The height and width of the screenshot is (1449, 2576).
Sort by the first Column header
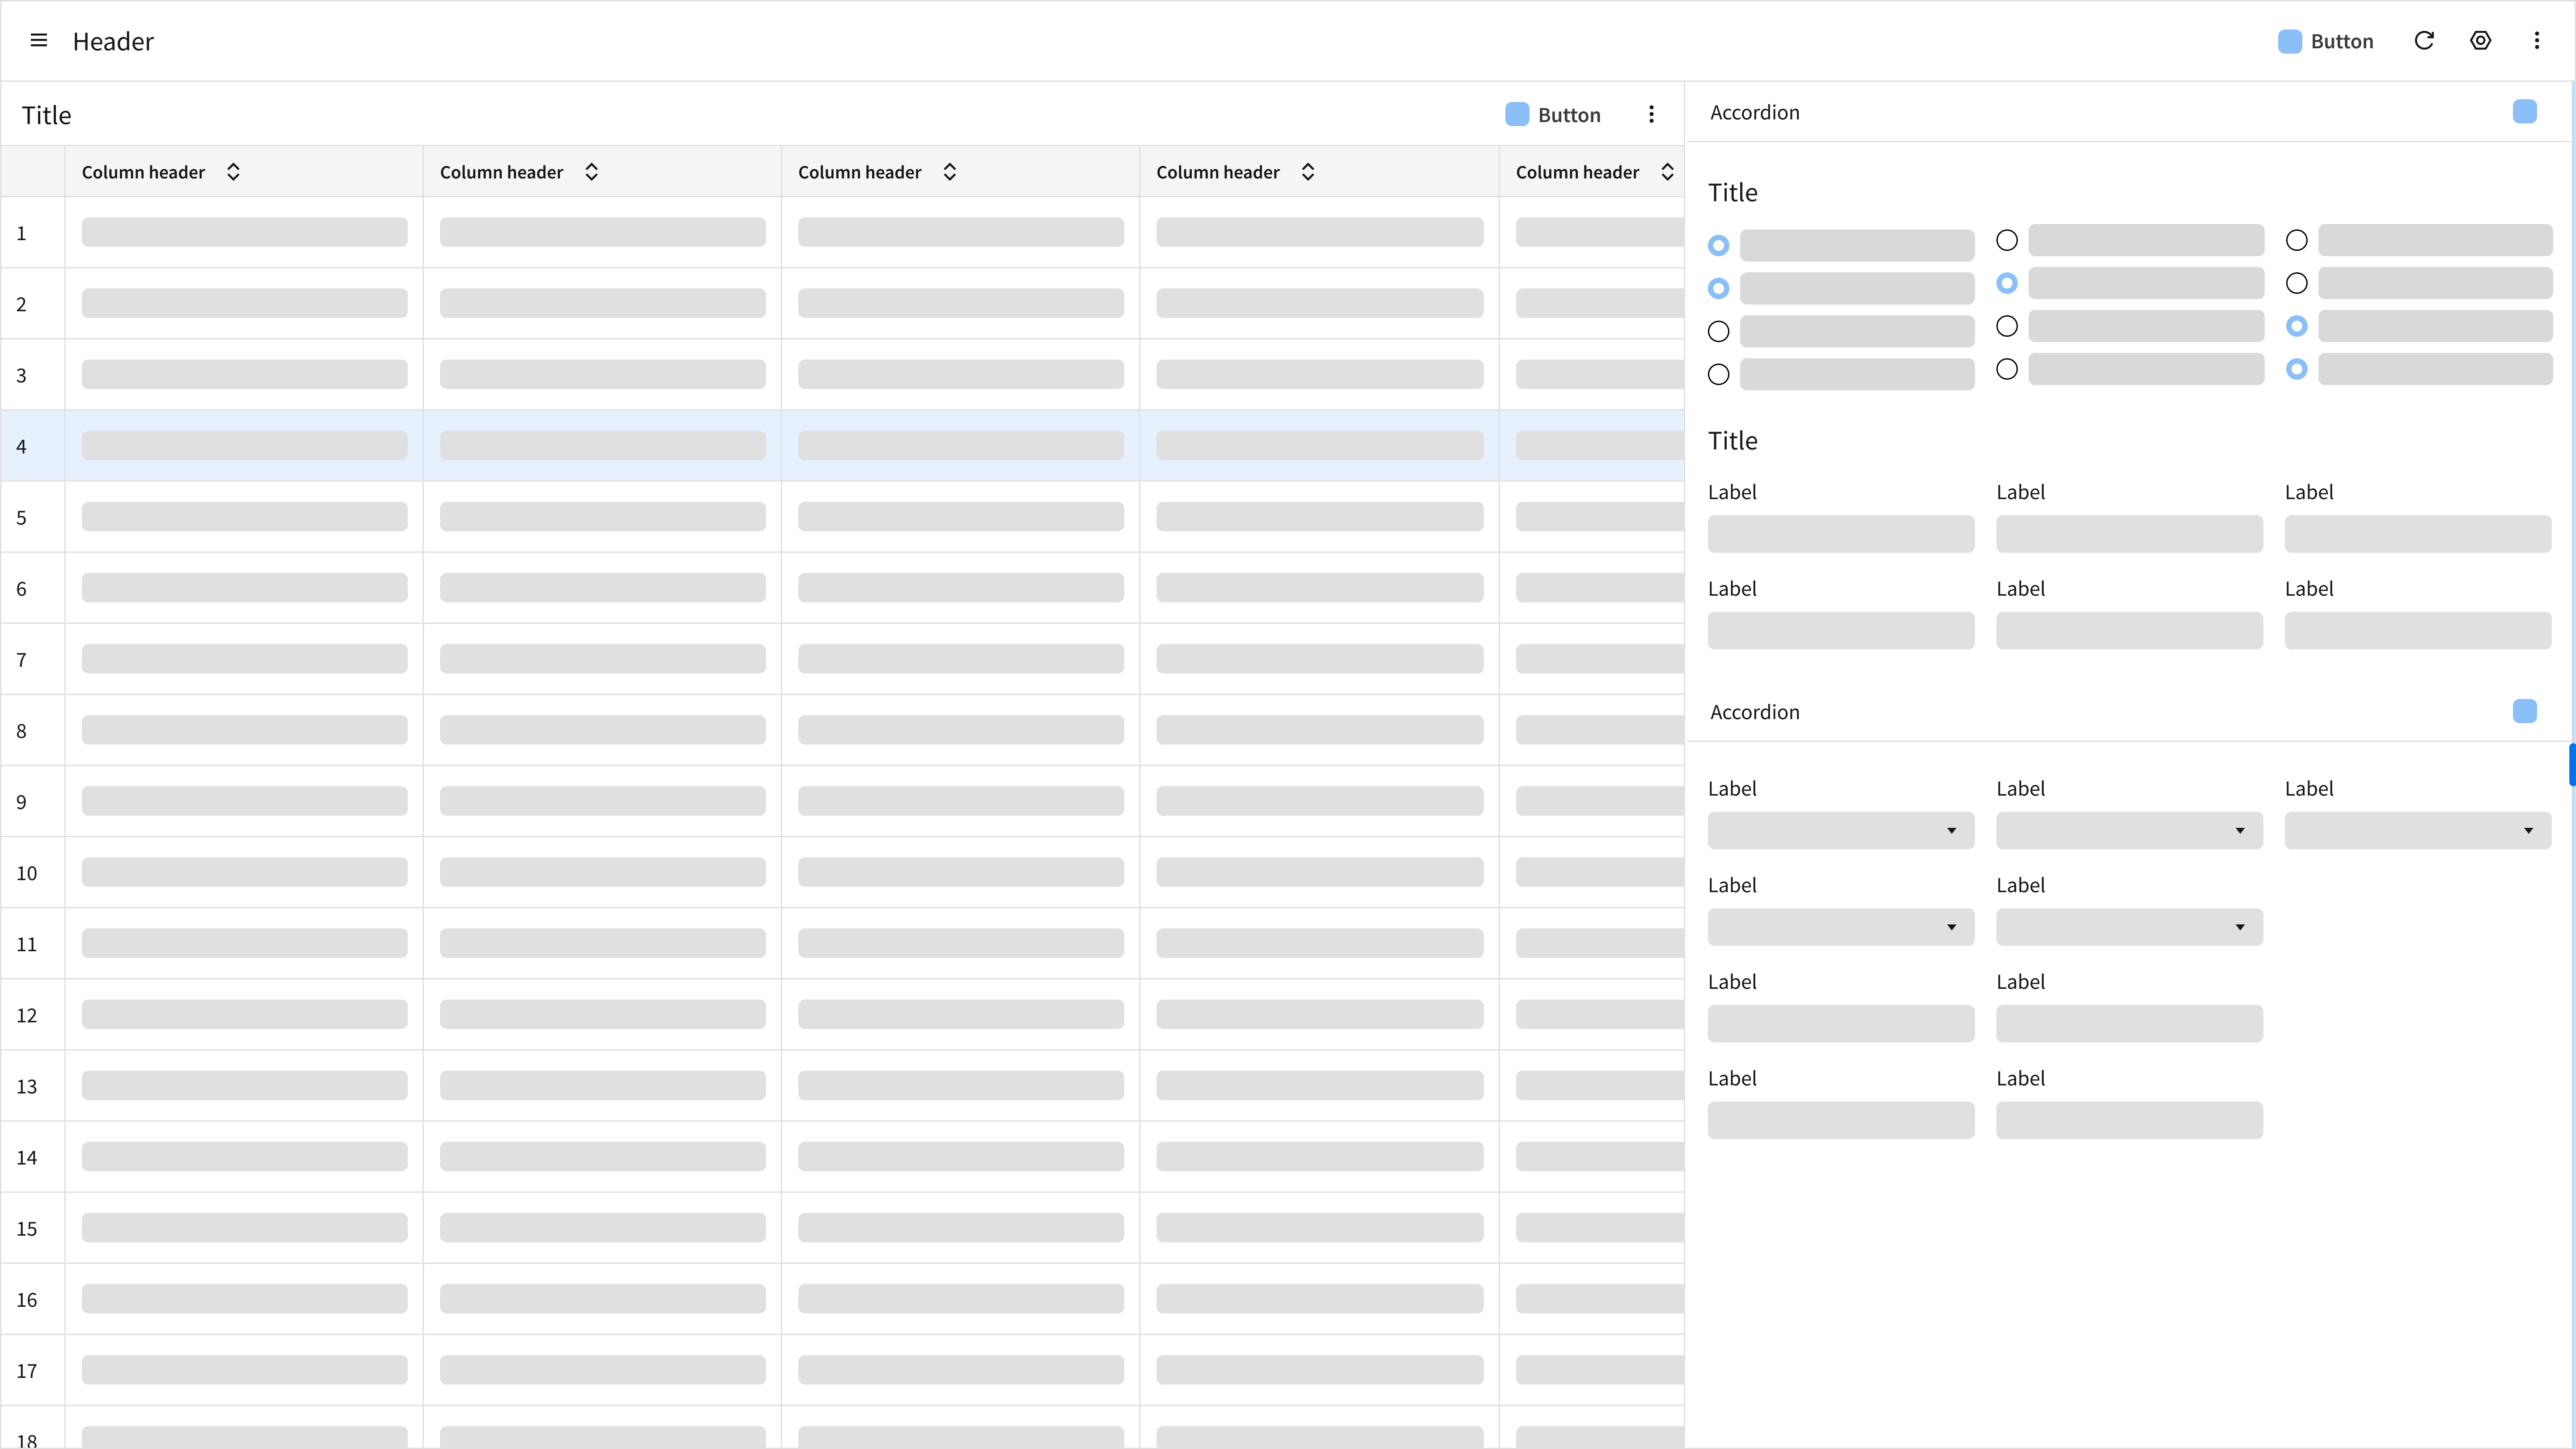pos(233,172)
